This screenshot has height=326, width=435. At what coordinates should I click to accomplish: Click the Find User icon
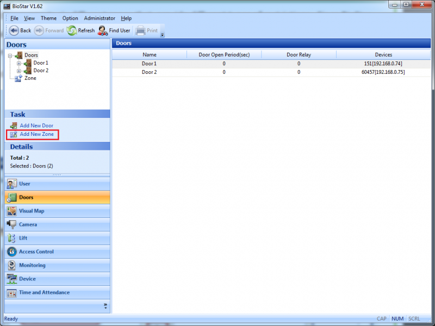[x=102, y=30]
